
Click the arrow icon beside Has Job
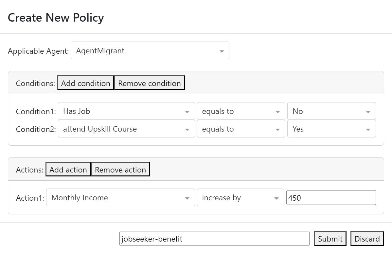click(187, 112)
